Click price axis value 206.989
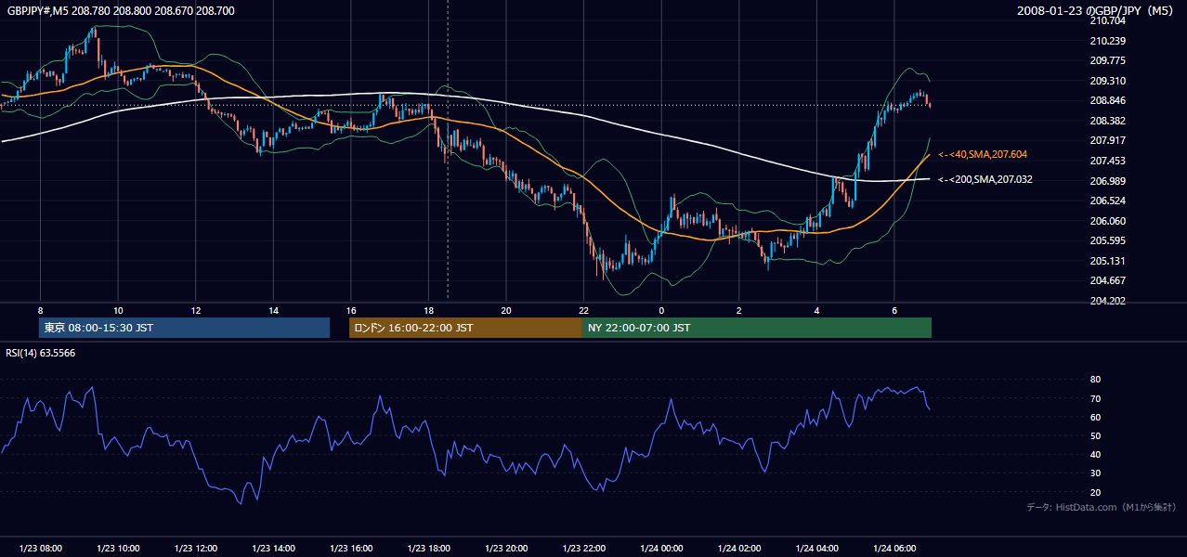 pyautogui.click(x=1107, y=181)
